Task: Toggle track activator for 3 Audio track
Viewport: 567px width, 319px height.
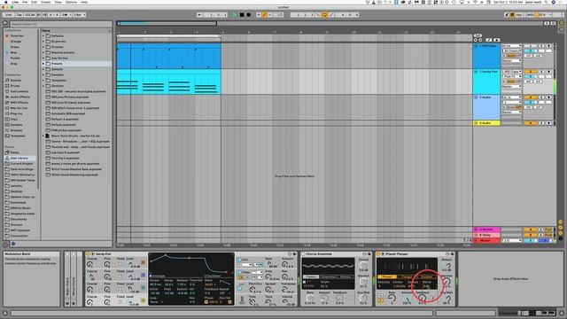Action: pyautogui.click(x=530, y=97)
